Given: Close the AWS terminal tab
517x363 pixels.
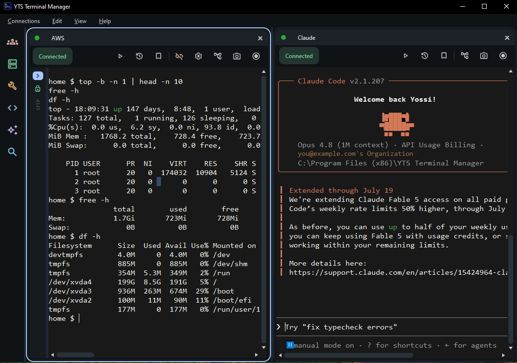Looking at the screenshot, I should coord(260,38).
